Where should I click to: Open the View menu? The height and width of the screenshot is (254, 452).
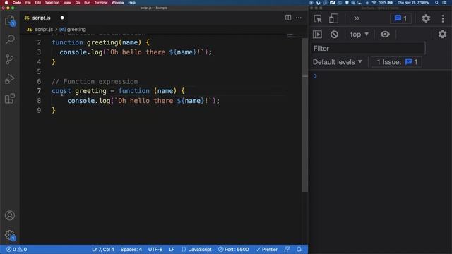click(x=68, y=3)
